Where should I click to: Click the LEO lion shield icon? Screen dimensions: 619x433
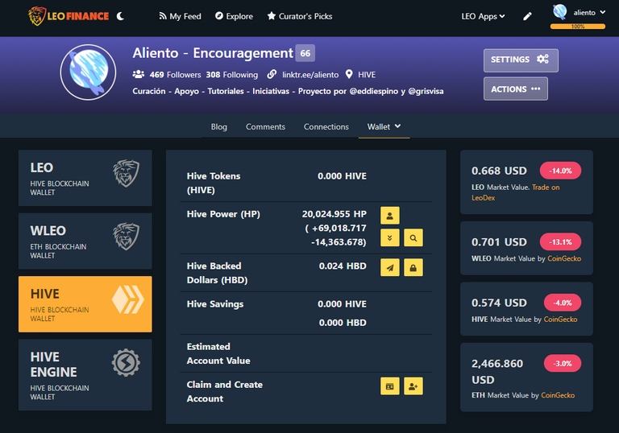pyautogui.click(x=127, y=173)
